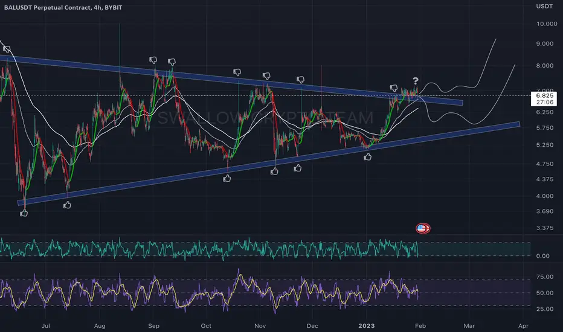Select thumbs-up icon below the mid-October low

227,178
